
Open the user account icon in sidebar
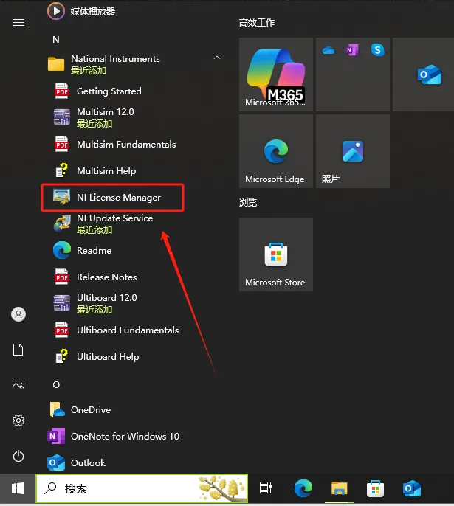[x=18, y=314]
